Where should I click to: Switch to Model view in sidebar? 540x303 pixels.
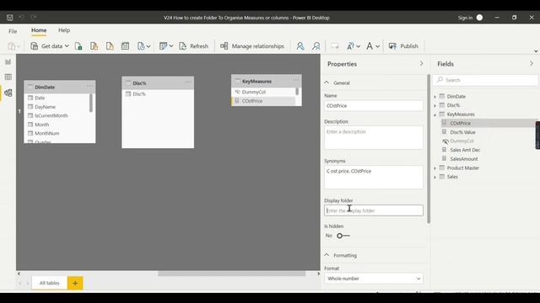pos(8,93)
